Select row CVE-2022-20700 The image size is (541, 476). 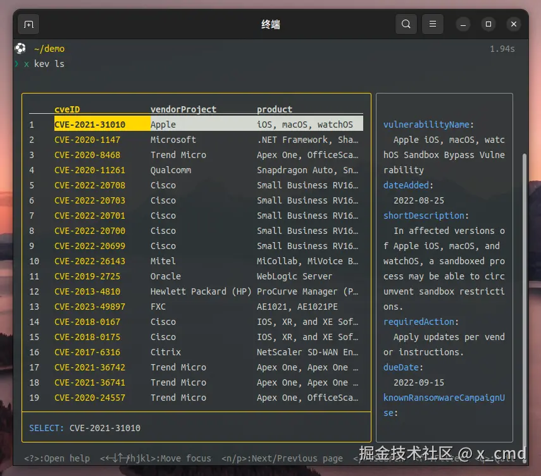coord(196,231)
